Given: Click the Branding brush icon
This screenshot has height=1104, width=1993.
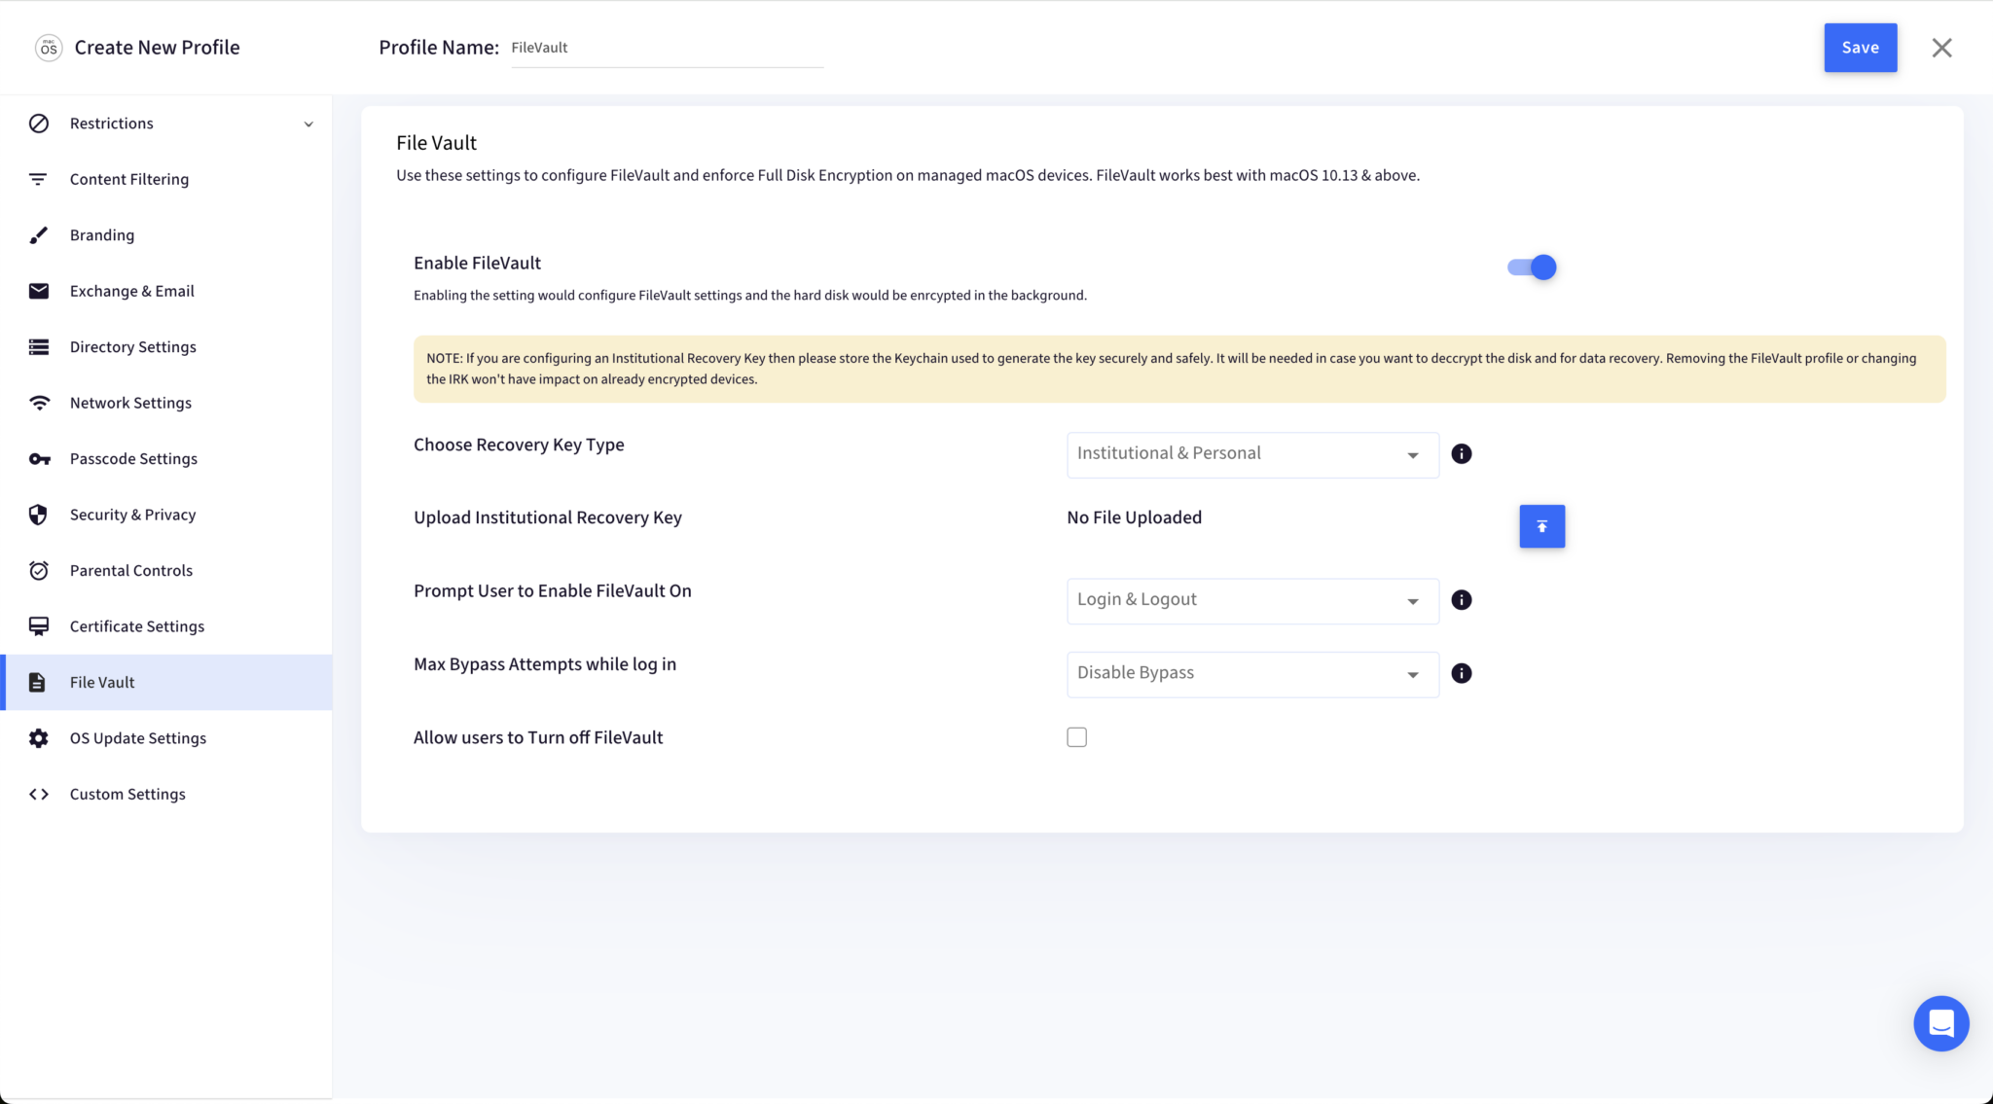Looking at the screenshot, I should (x=39, y=235).
